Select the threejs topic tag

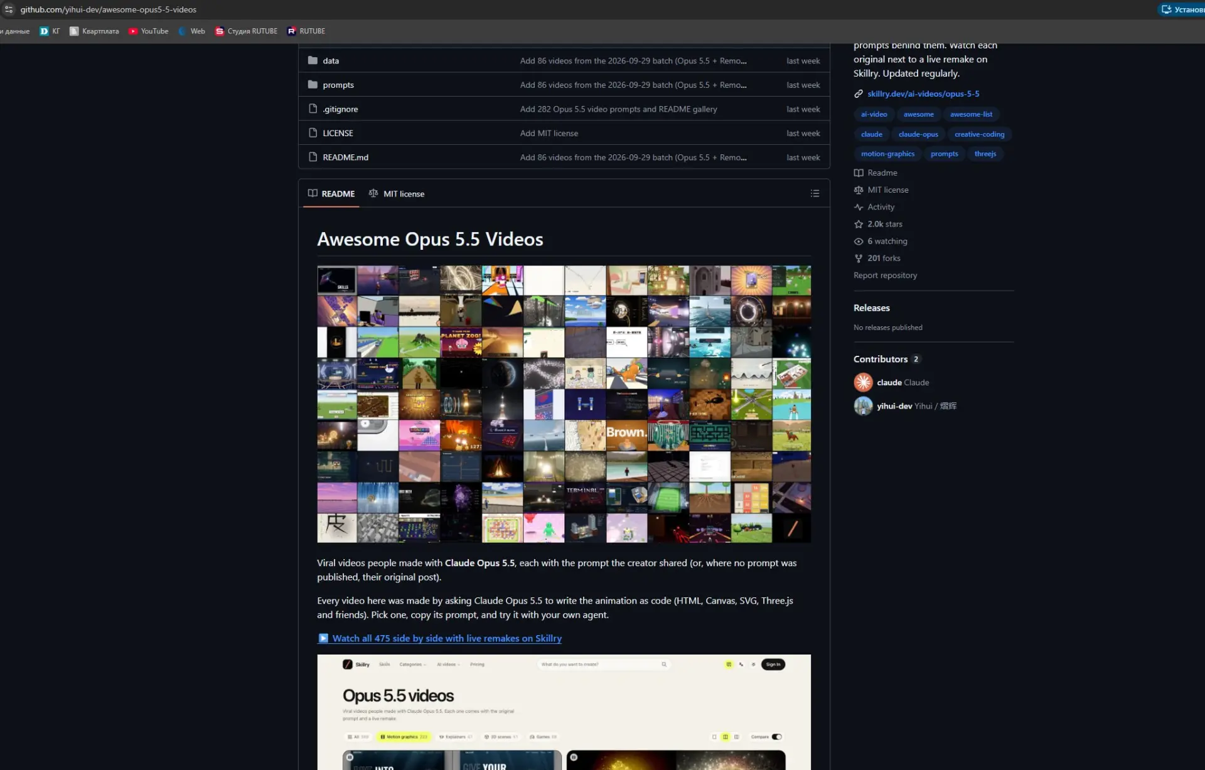coord(985,154)
